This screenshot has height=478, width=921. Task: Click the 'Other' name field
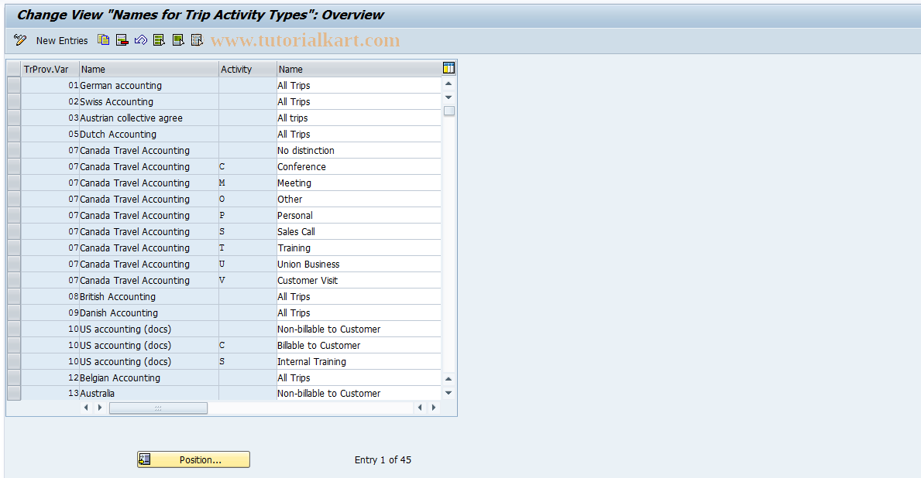pyautogui.click(x=359, y=199)
